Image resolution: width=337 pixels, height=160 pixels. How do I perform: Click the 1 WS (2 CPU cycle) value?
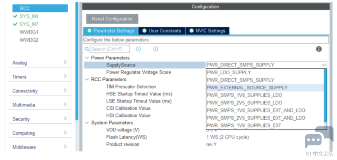228,137
